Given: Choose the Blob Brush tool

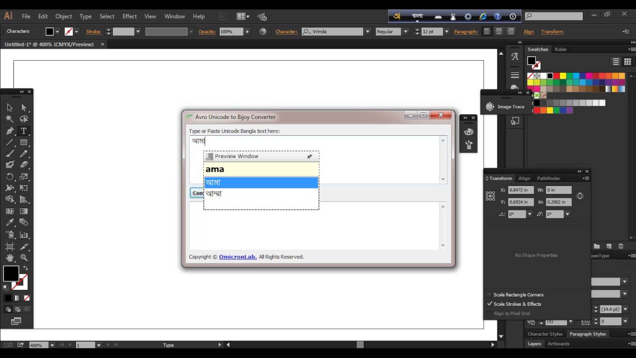Looking at the screenshot, I should [x=9, y=165].
